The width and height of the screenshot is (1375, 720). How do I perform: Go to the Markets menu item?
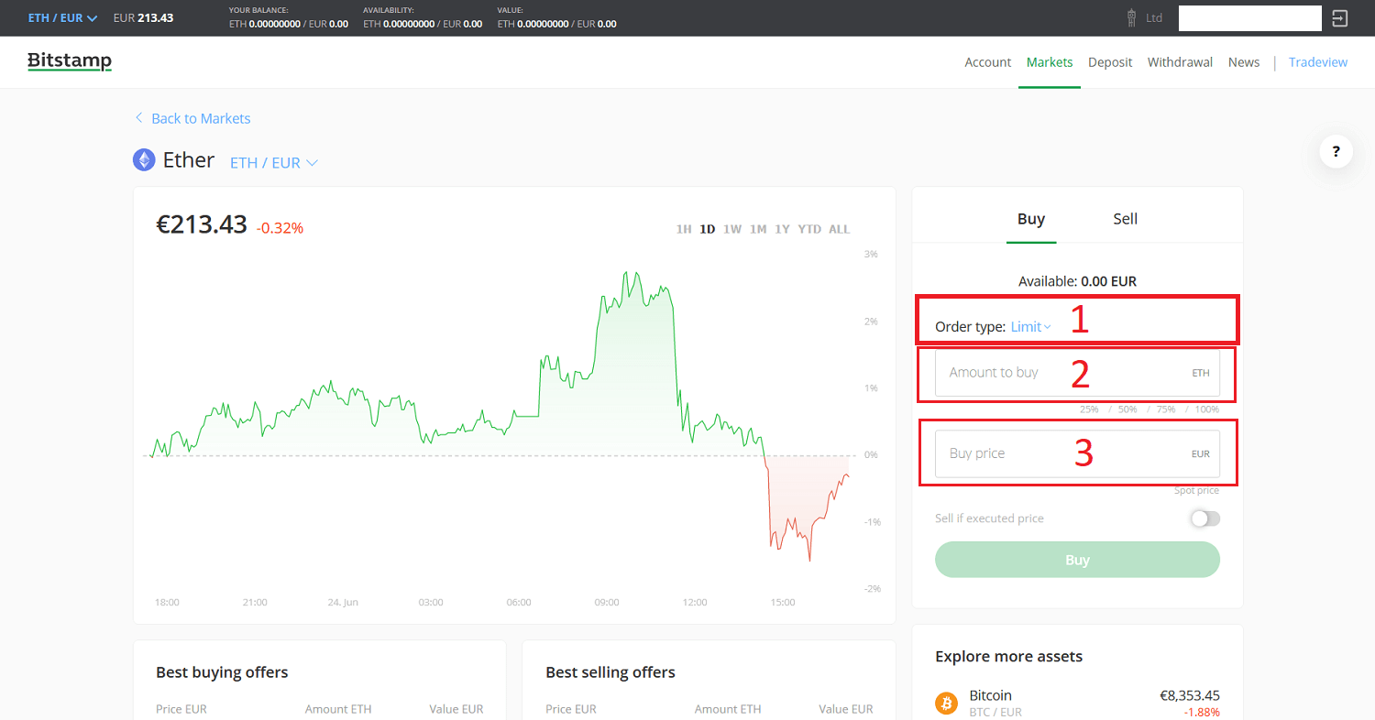(1050, 62)
